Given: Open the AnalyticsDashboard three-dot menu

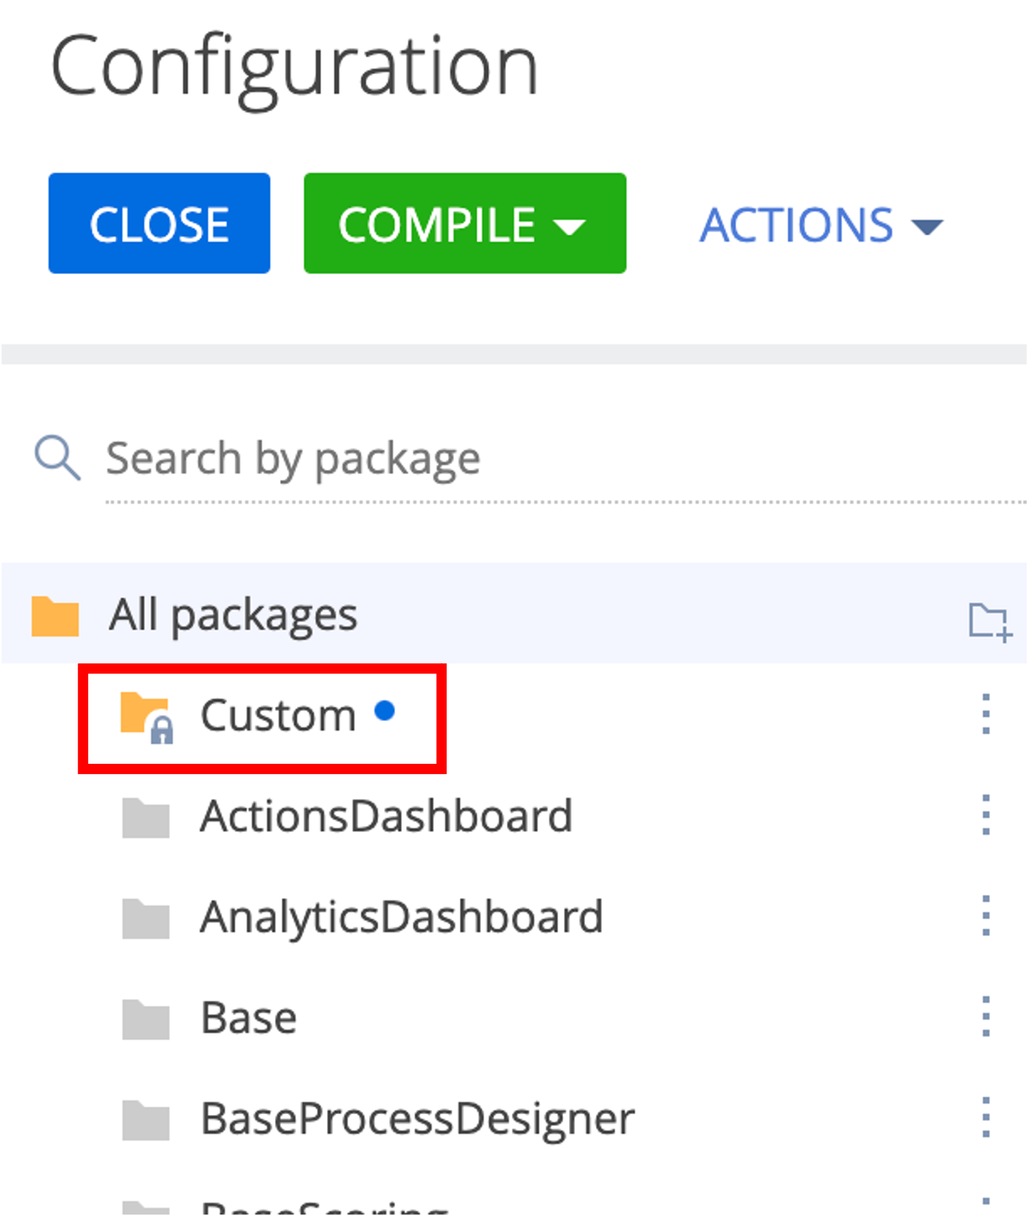Looking at the screenshot, I should click(985, 916).
